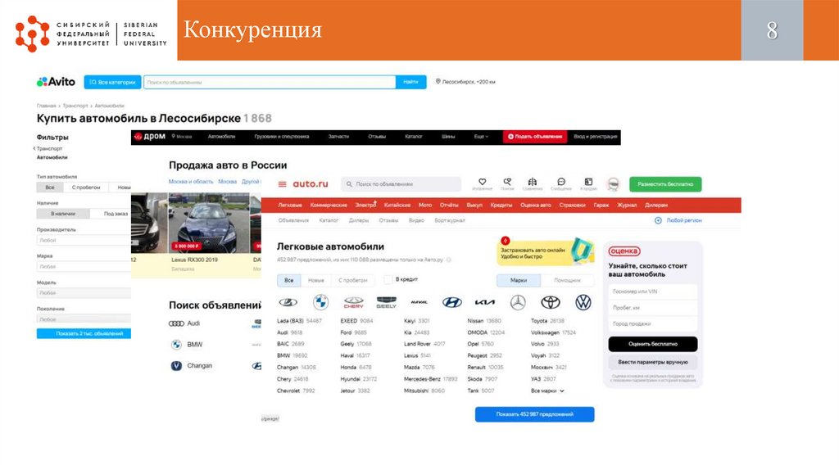Click the Changan icon on Drom

click(x=176, y=366)
